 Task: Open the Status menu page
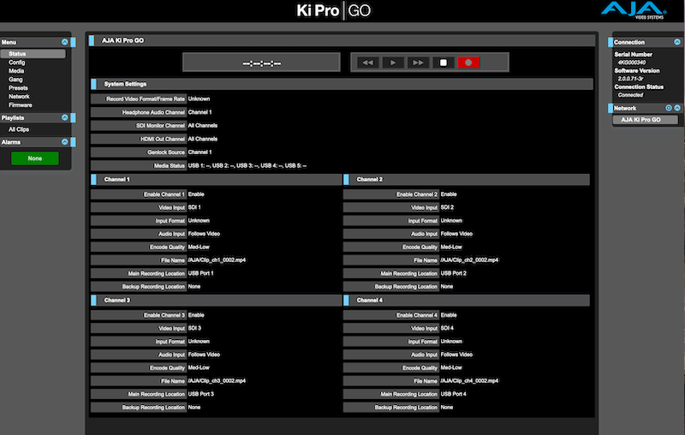[33, 54]
